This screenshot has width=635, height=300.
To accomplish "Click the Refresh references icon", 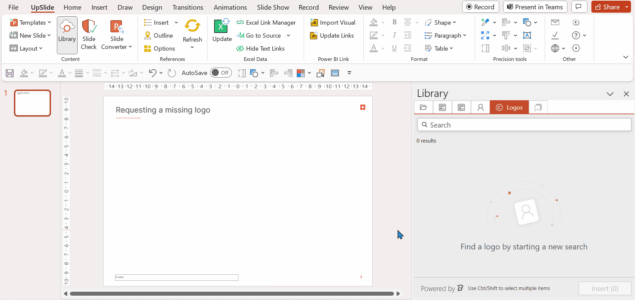I will (192, 26).
